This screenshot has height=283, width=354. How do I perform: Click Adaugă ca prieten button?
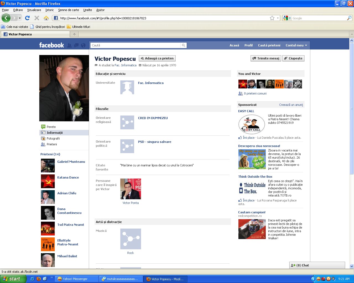pos(157,58)
